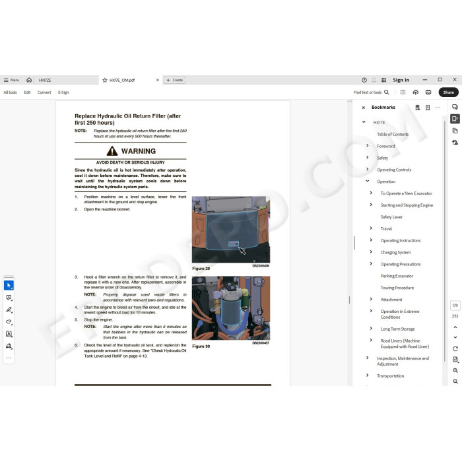This screenshot has width=462, height=462.
Task: Click the Create new tab button
Action: 174,80
